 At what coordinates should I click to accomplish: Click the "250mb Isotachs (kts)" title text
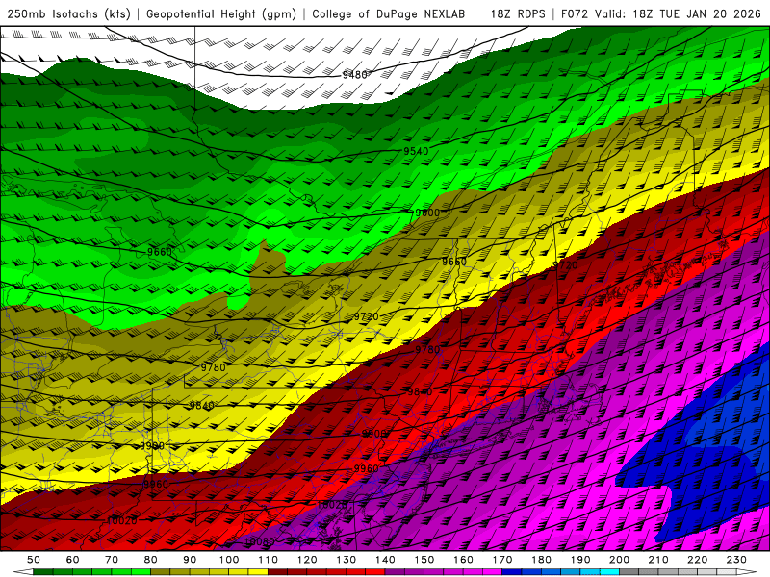(68, 13)
